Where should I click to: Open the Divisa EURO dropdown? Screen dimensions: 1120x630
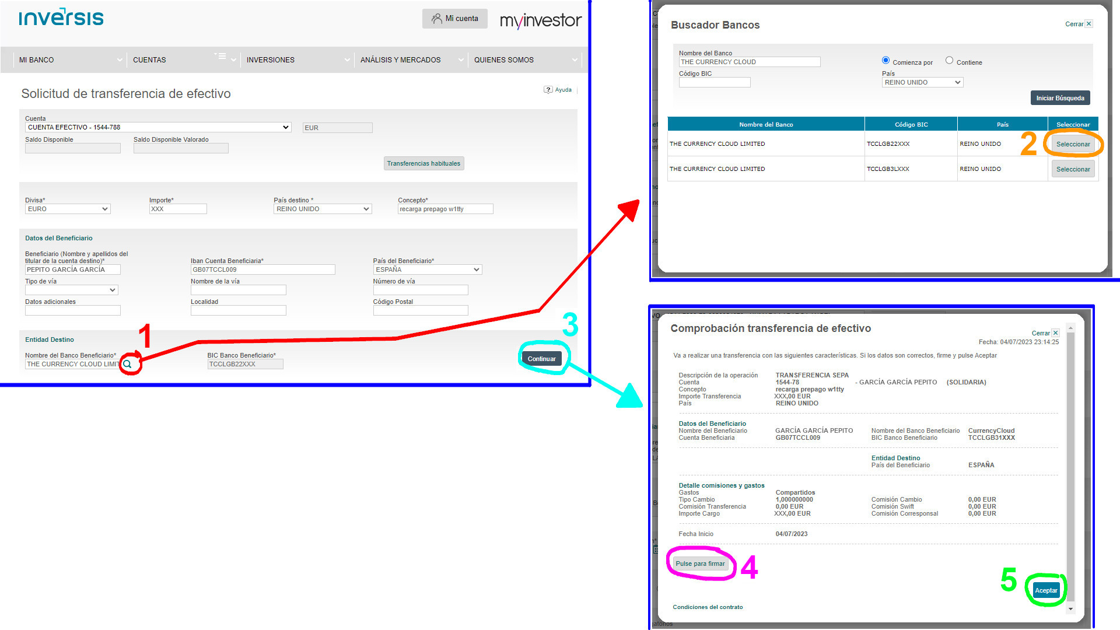[68, 209]
